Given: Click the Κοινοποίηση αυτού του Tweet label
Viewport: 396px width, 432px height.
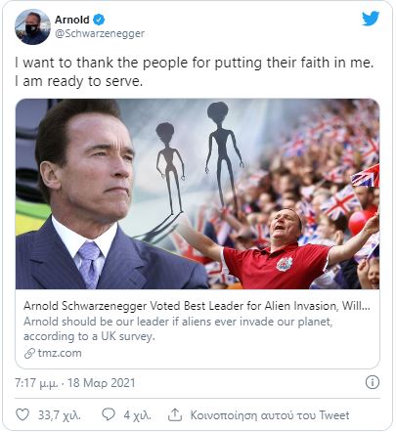Looking at the screenshot, I should coord(270,415).
